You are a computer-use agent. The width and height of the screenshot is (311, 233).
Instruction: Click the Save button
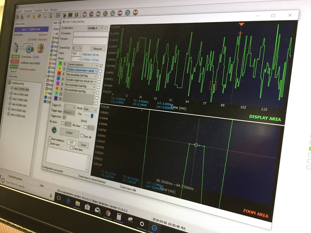pyautogui.click(x=83, y=145)
